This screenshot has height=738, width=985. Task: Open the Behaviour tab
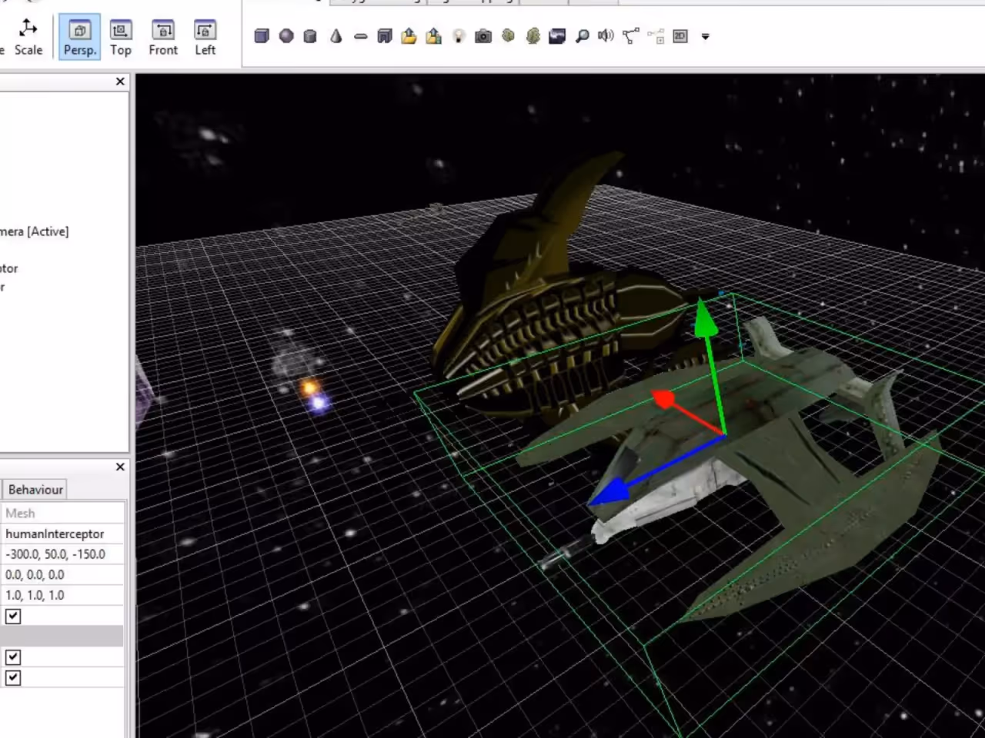[35, 490]
